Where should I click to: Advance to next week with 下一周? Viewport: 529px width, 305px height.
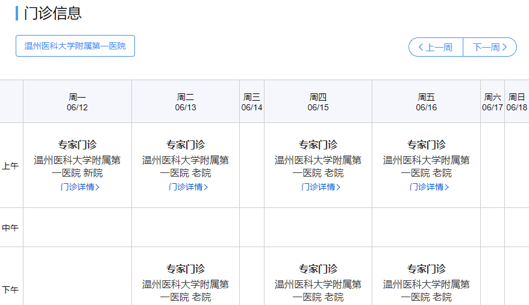[x=489, y=47]
